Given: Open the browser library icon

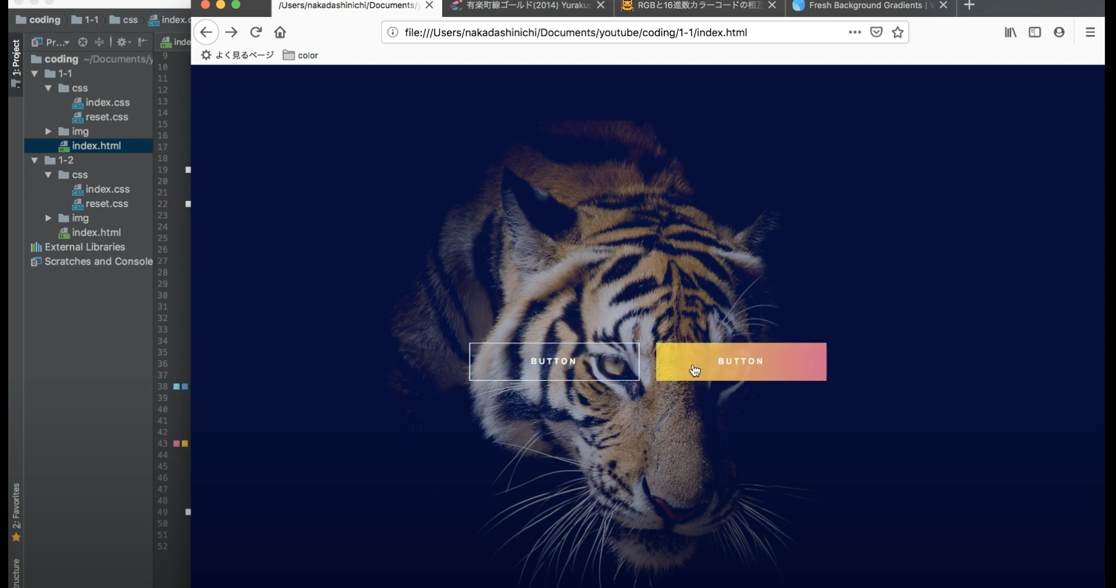Looking at the screenshot, I should coord(1010,32).
